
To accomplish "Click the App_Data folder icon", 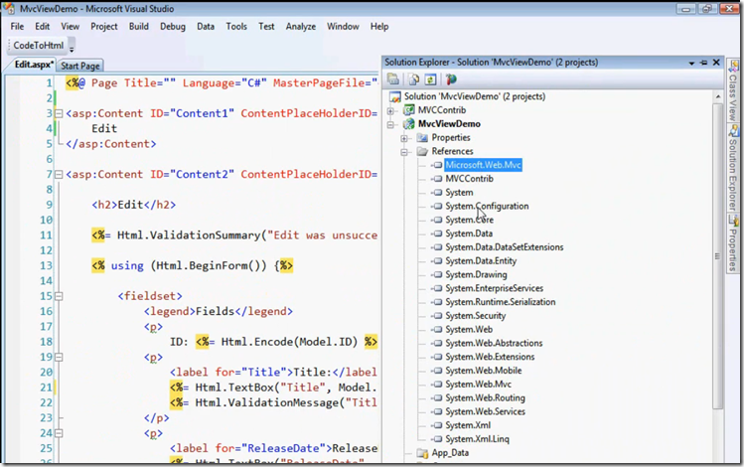I will [422, 453].
